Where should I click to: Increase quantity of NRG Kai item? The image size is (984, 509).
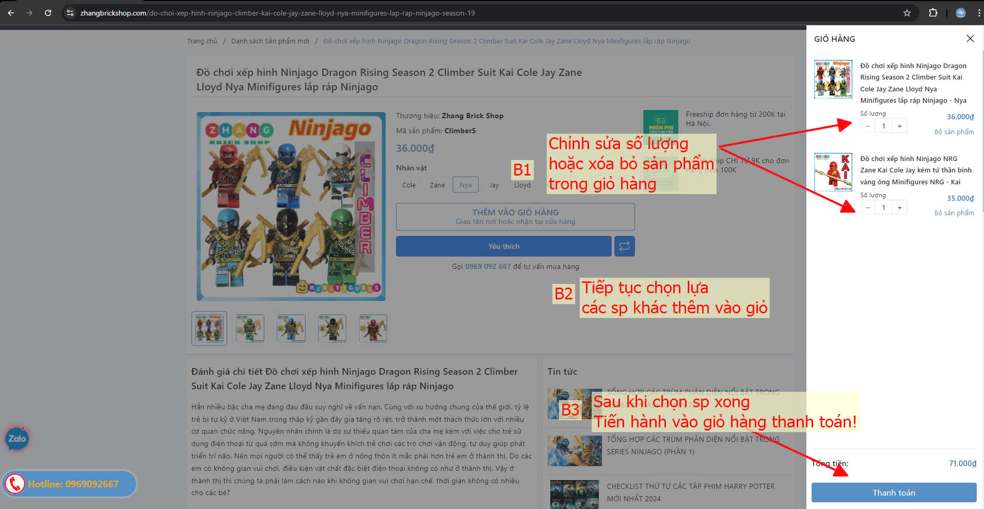pyautogui.click(x=899, y=208)
